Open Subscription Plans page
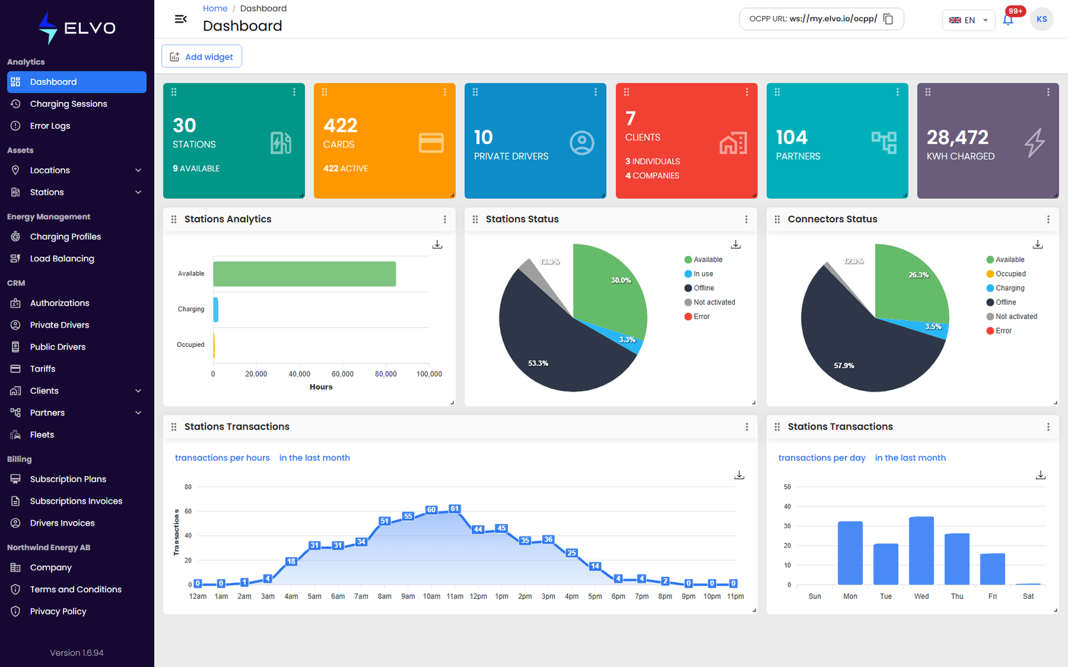Viewport: 1068px width, 667px height. pyautogui.click(x=77, y=479)
